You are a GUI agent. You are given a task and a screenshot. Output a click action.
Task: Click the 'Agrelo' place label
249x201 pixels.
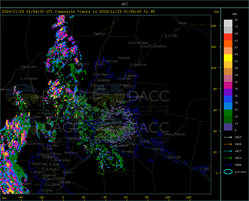point(74,129)
